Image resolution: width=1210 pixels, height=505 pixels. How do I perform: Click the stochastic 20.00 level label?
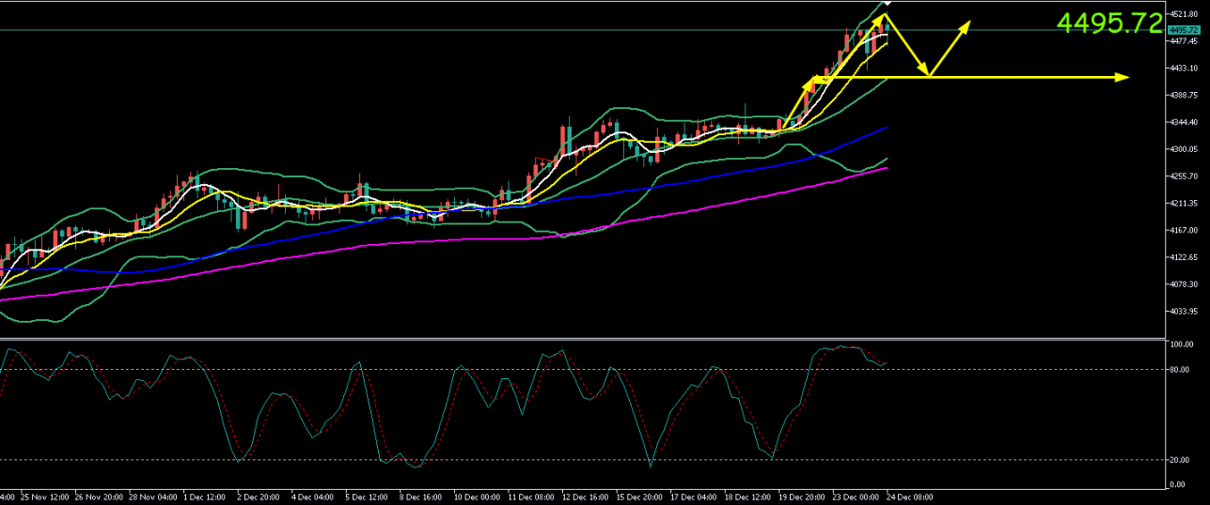[x=1179, y=460]
